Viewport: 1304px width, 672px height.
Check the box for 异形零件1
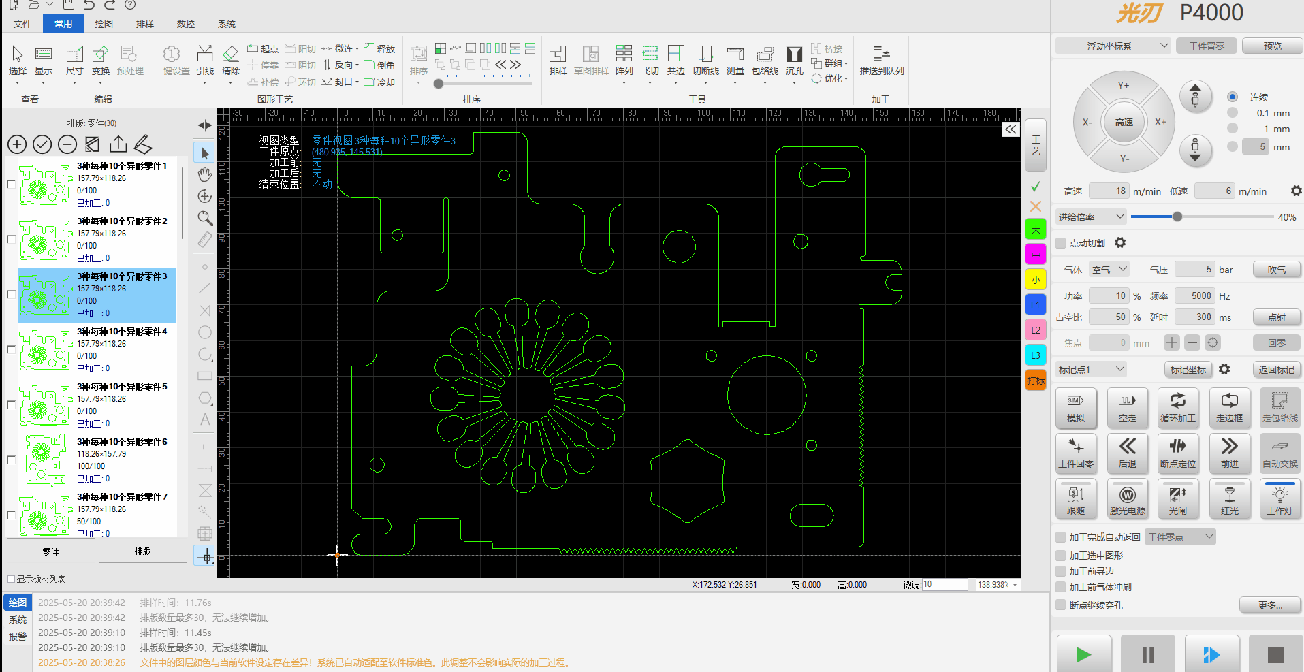click(x=11, y=184)
